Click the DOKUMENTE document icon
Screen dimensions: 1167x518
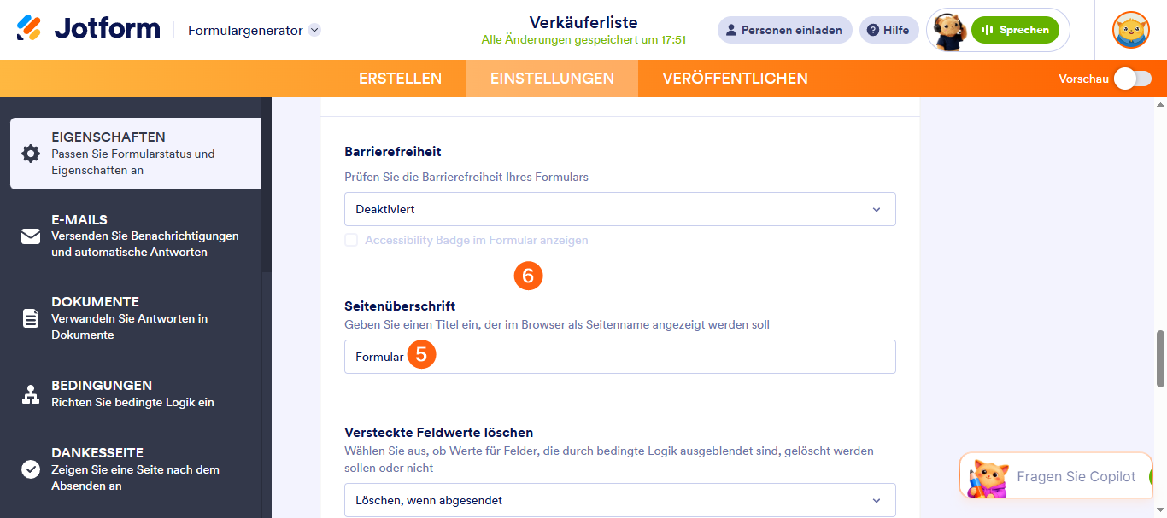click(x=31, y=318)
